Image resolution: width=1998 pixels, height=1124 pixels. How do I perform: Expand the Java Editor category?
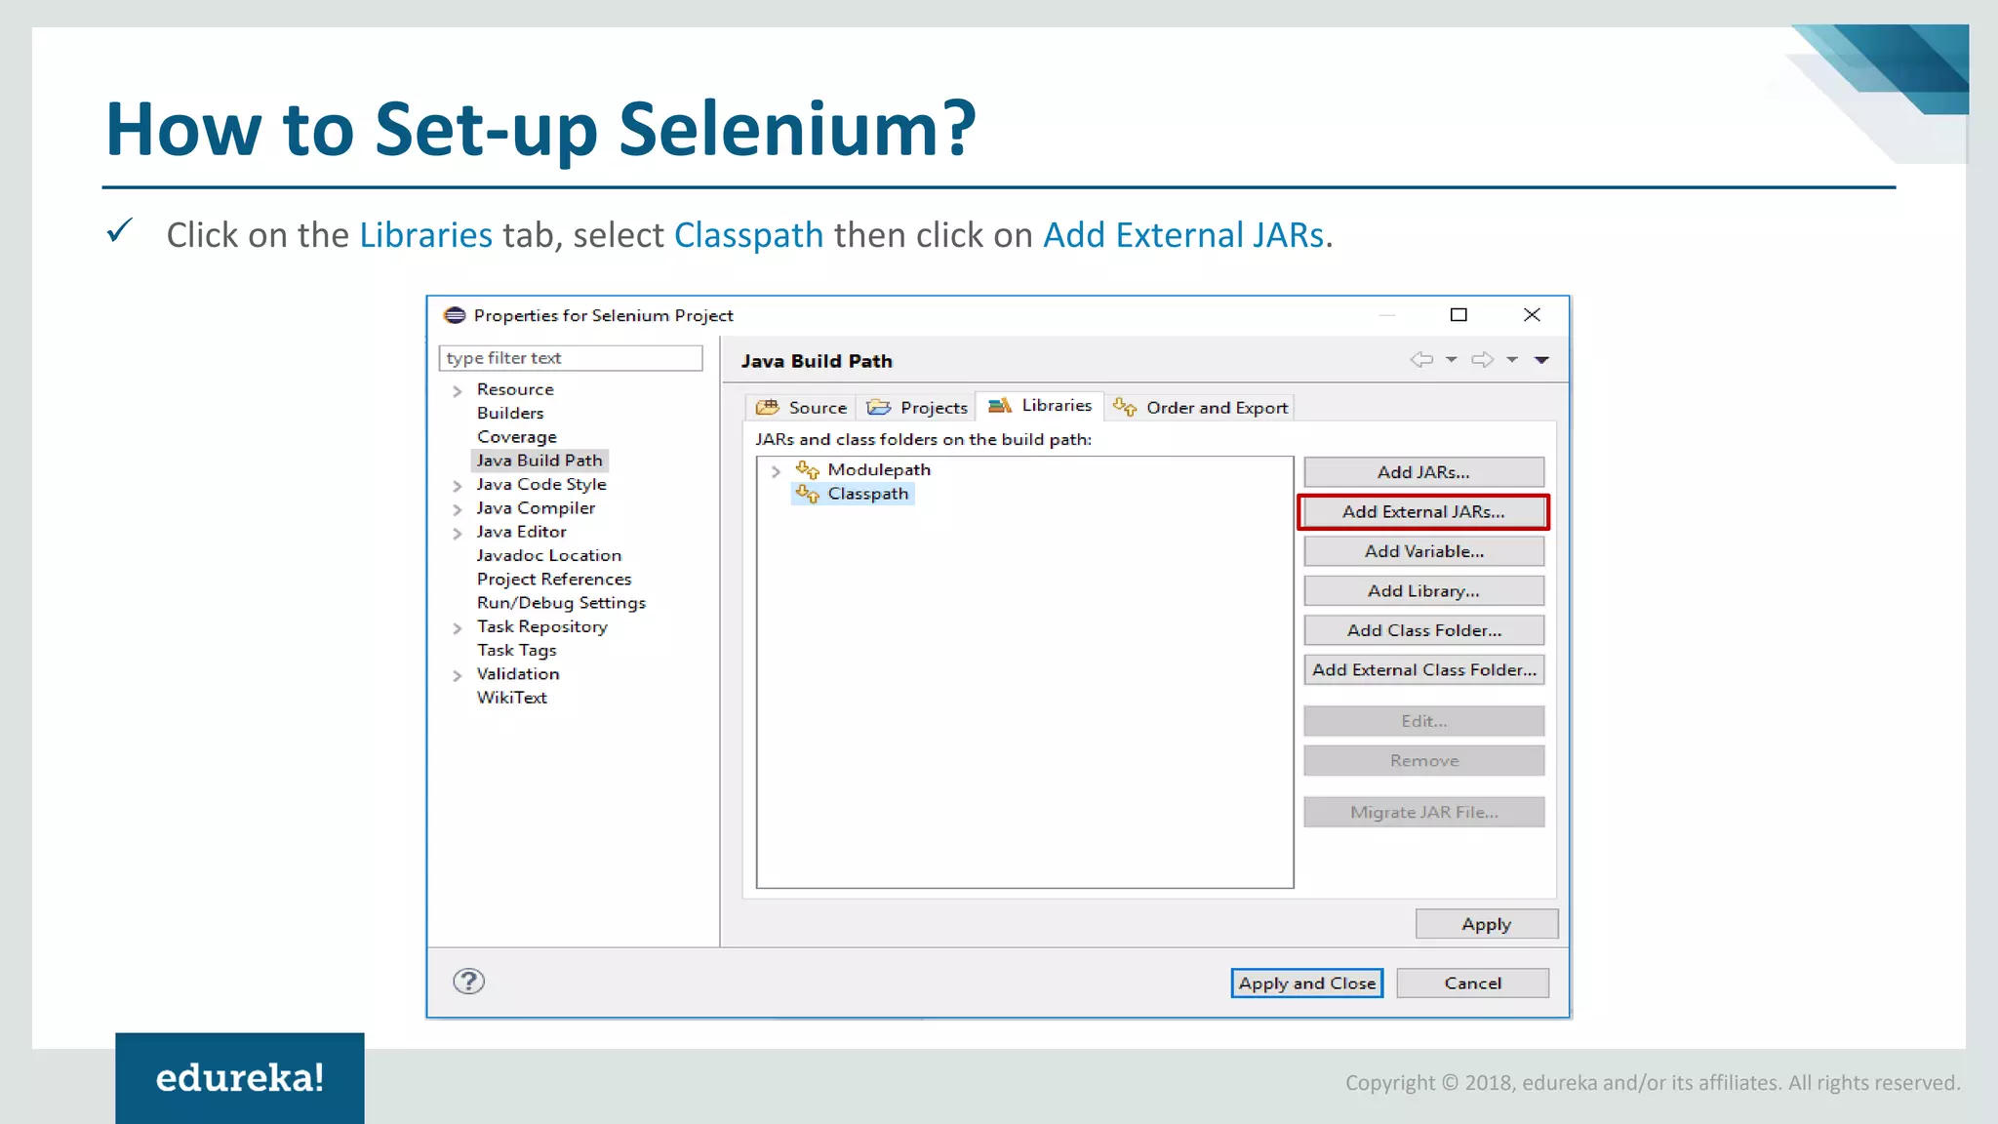point(458,534)
